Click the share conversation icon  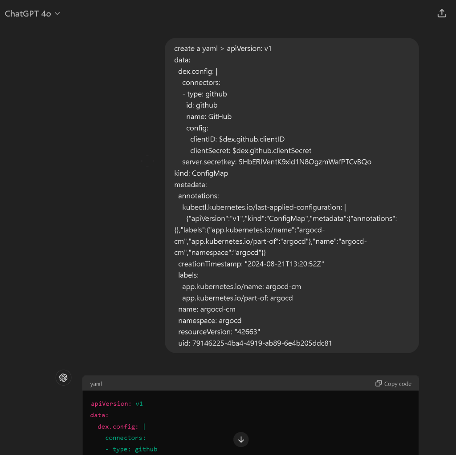(442, 13)
